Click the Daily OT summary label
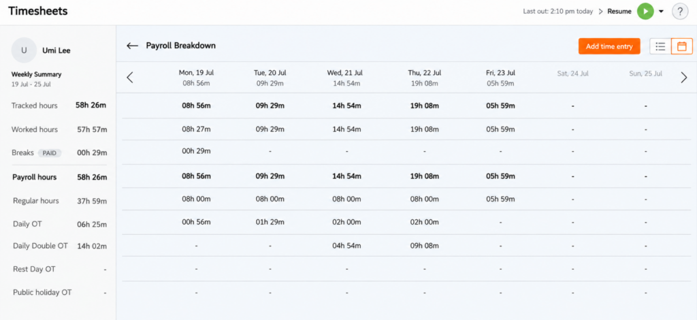This screenshot has height=320, width=697. (x=27, y=224)
